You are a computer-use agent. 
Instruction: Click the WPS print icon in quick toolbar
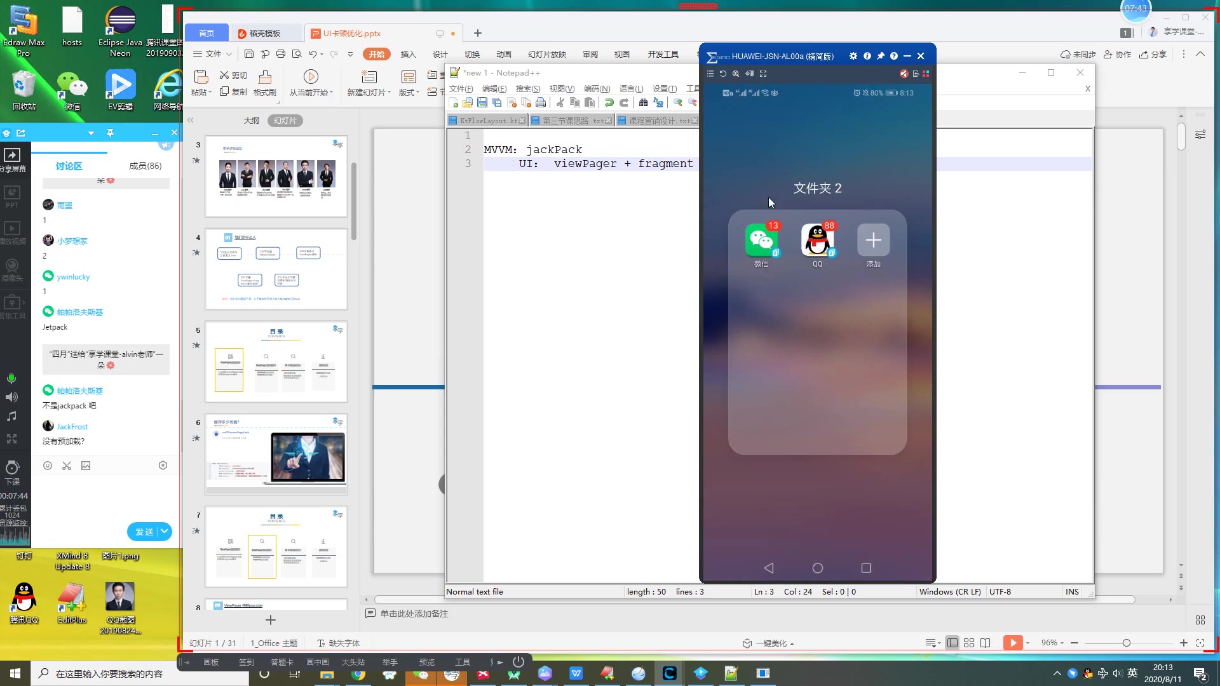pos(281,54)
